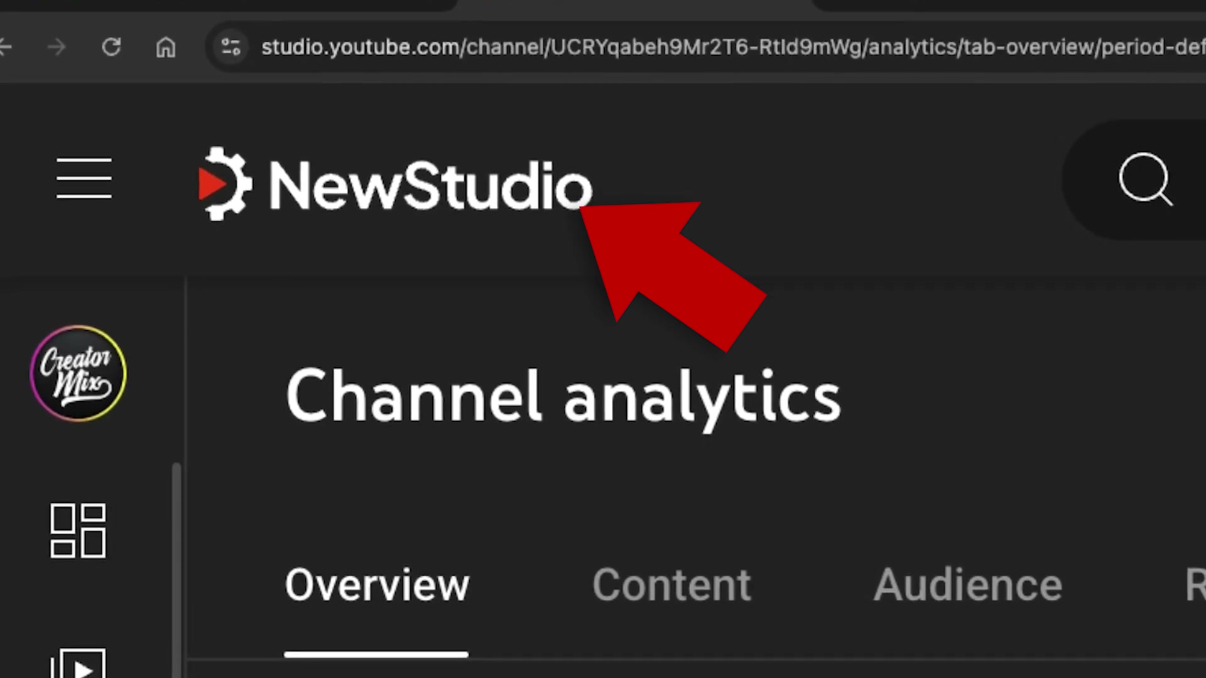Open the Content sidebar video icon
Image resolution: width=1206 pixels, height=678 pixels.
[x=78, y=663]
